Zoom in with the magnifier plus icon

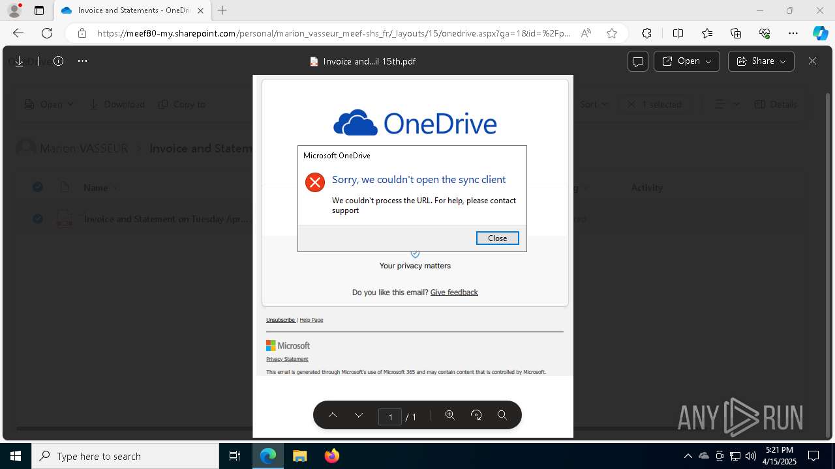coord(450,415)
